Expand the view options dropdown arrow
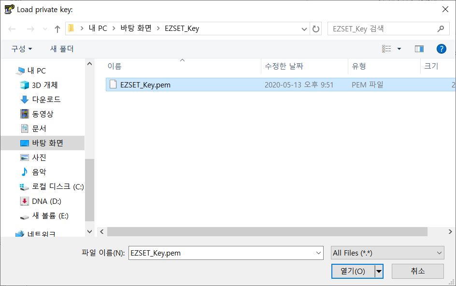 [x=399, y=49]
